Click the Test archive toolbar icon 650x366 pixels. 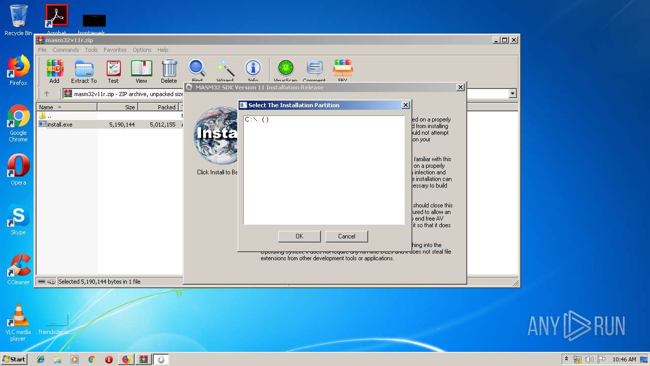(113, 71)
